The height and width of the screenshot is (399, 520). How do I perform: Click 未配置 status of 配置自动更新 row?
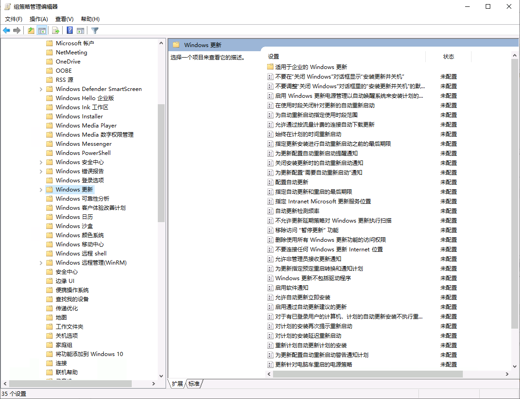pyautogui.click(x=448, y=182)
